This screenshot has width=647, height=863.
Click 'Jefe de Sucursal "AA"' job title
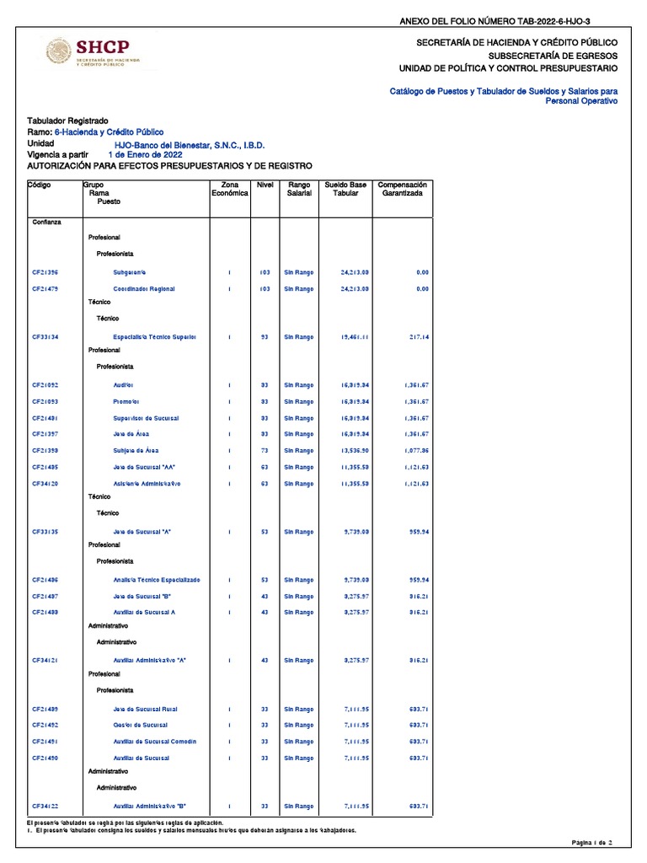click(144, 467)
